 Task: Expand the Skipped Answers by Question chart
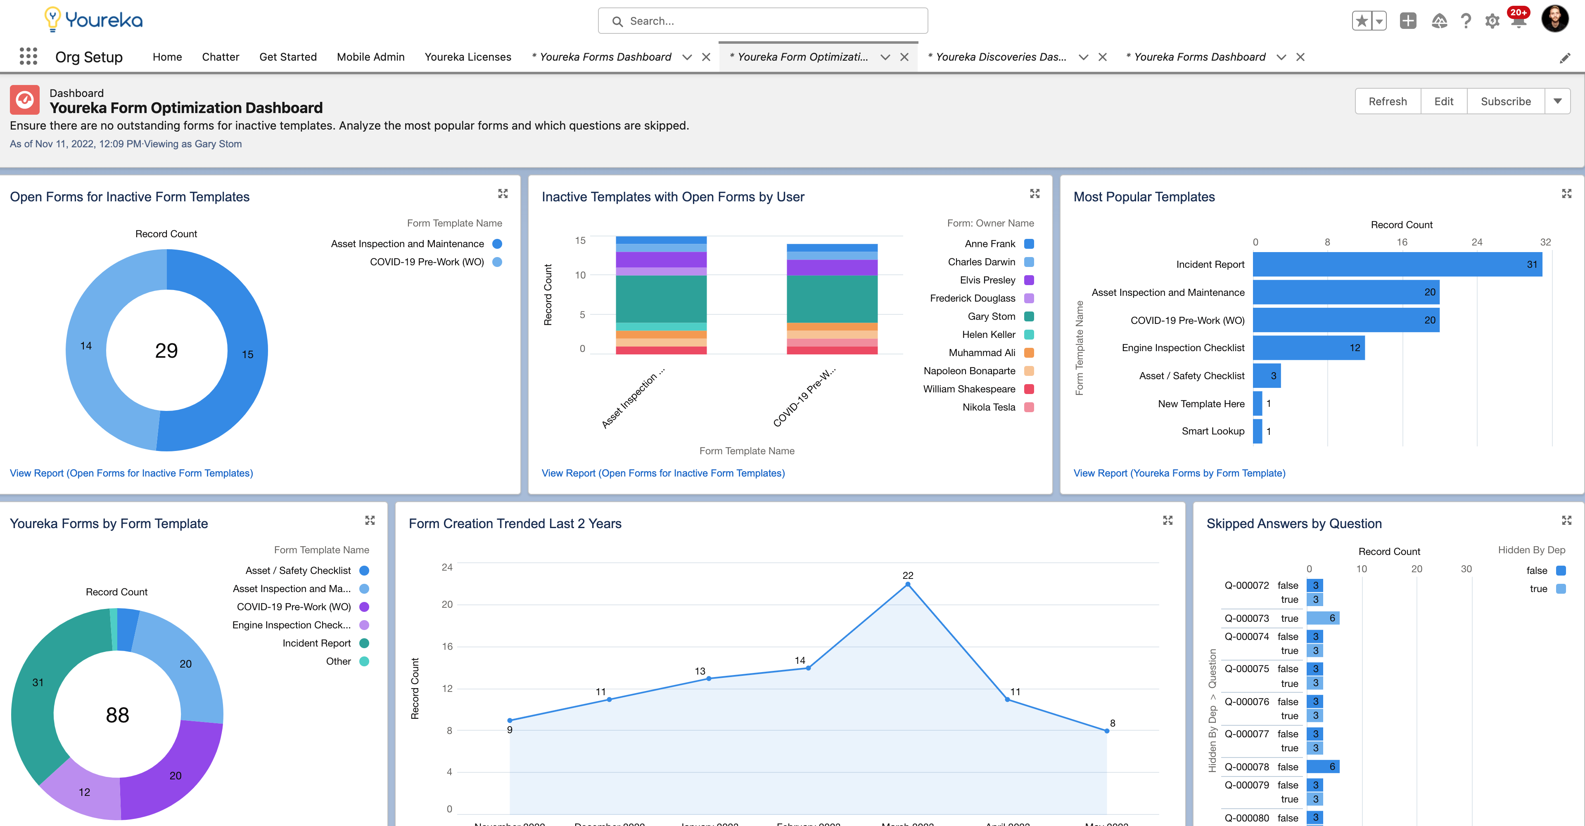pos(1566,521)
